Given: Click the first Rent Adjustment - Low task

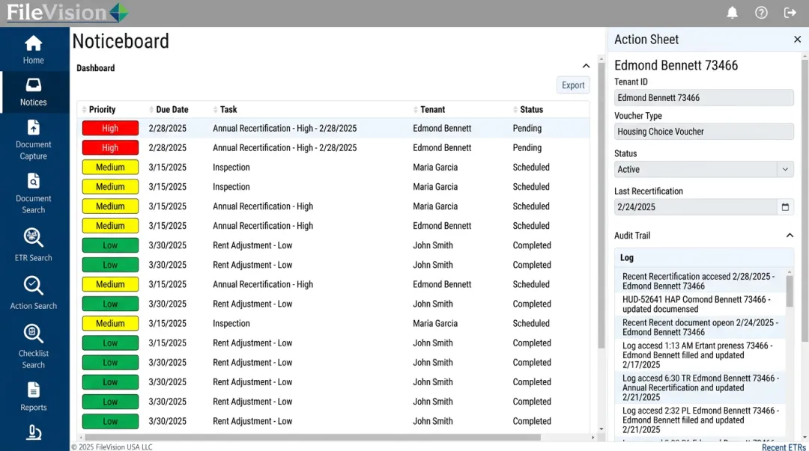Looking at the screenshot, I should [252, 245].
